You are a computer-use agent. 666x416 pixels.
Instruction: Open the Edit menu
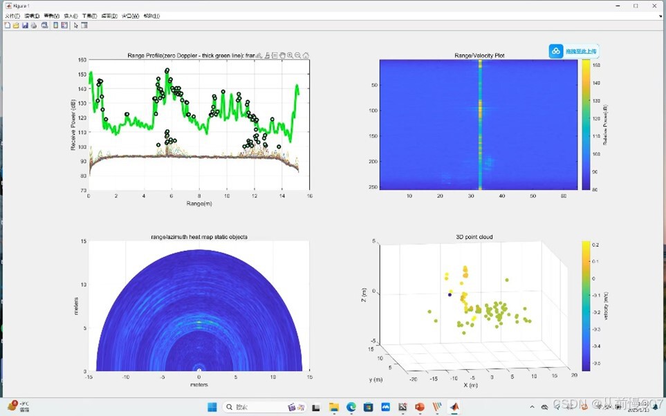pyautogui.click(x=32, y=16)
